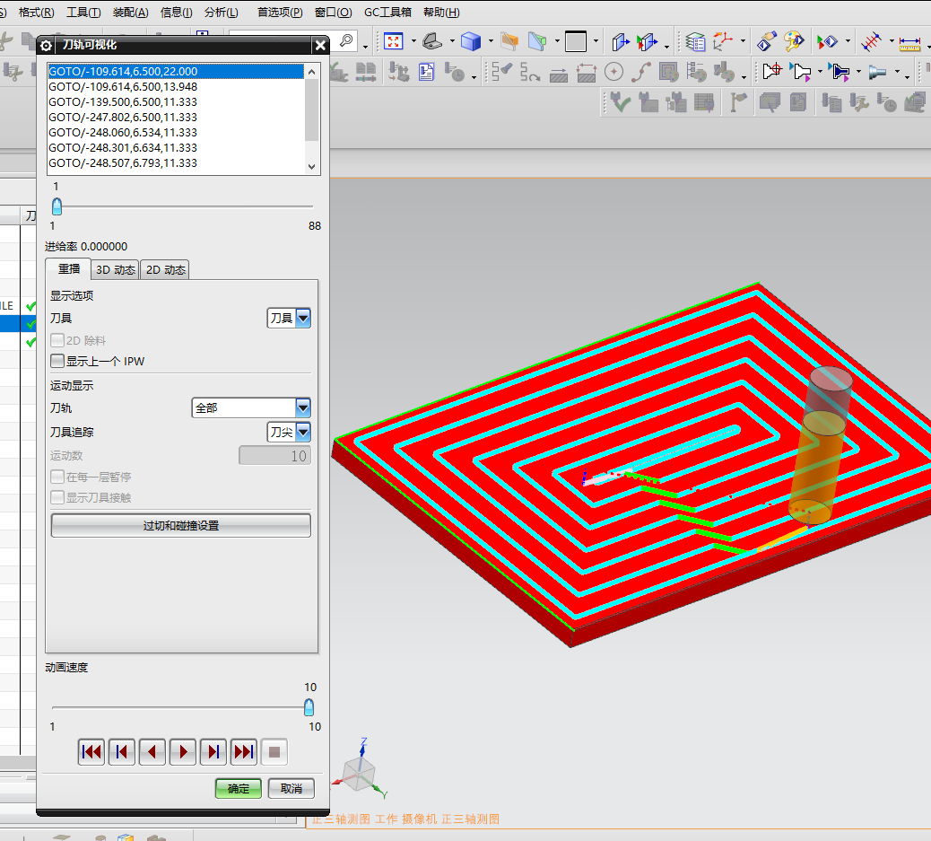The width and height of the screenshot is (931, 841).
Task: Open the 分析(L) menu
Action: 221,12
